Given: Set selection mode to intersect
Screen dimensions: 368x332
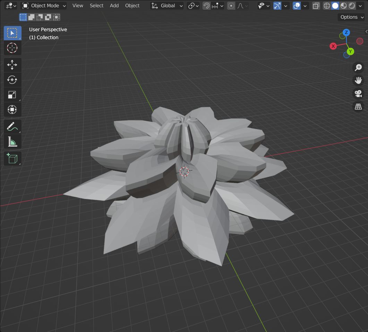Looking at the screenshot, I should point(56,17).
